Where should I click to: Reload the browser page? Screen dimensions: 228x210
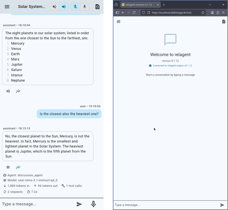point(134,13)
